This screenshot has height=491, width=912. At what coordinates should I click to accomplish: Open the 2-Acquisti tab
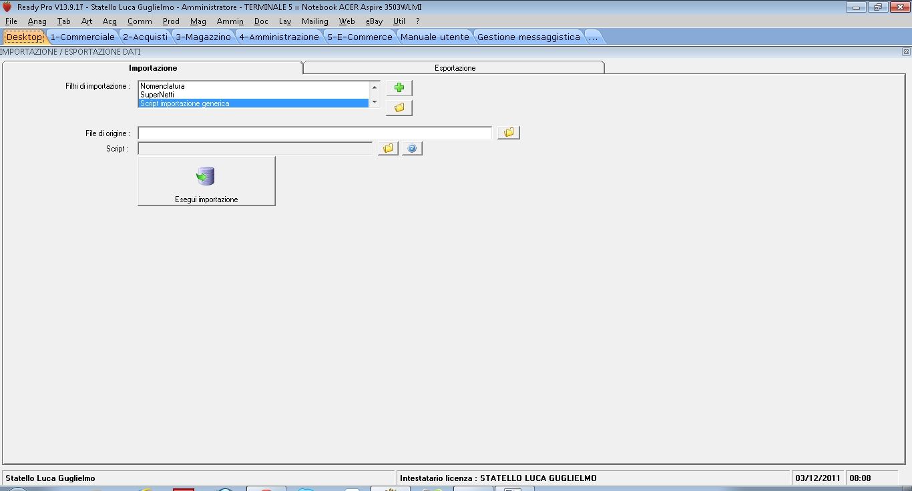(145, 37)
